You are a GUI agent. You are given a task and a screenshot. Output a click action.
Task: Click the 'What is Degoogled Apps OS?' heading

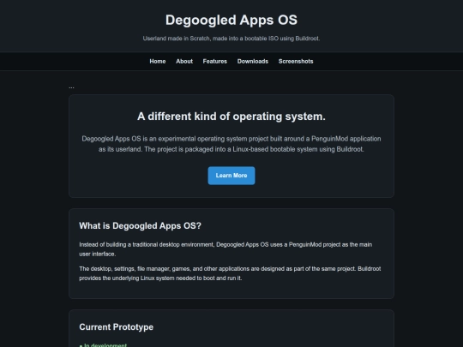click(x=140, y=225)
